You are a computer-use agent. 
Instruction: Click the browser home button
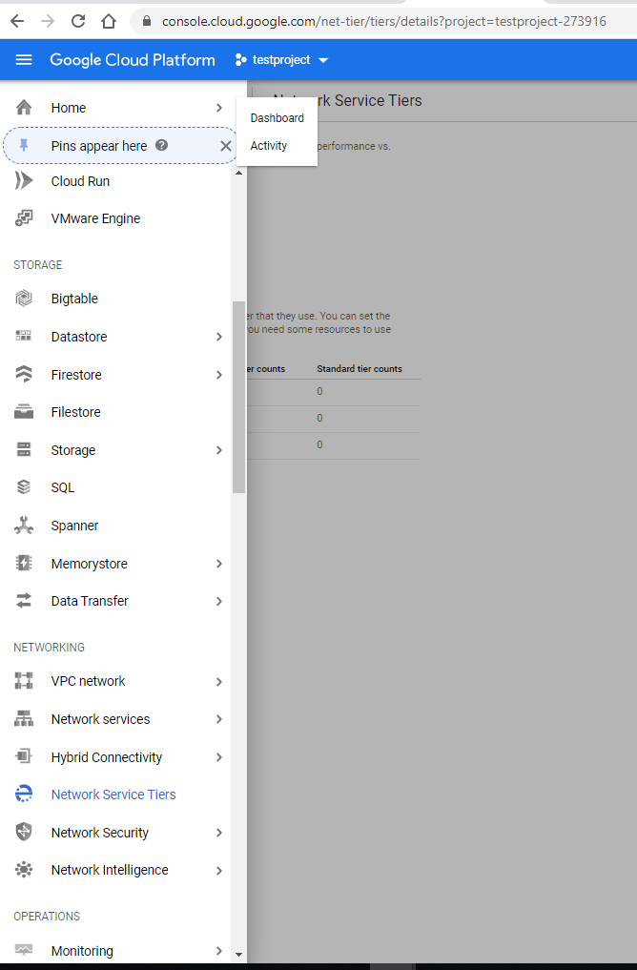point(109,21)
